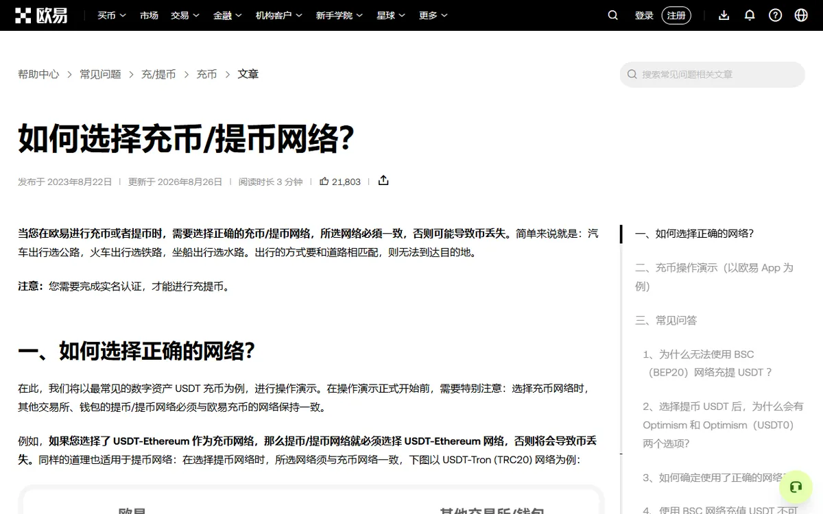Open FAQ 1 about BSC (BEP20) network
The height and width of the screenshot is (514, 823).
pos(708,363)
